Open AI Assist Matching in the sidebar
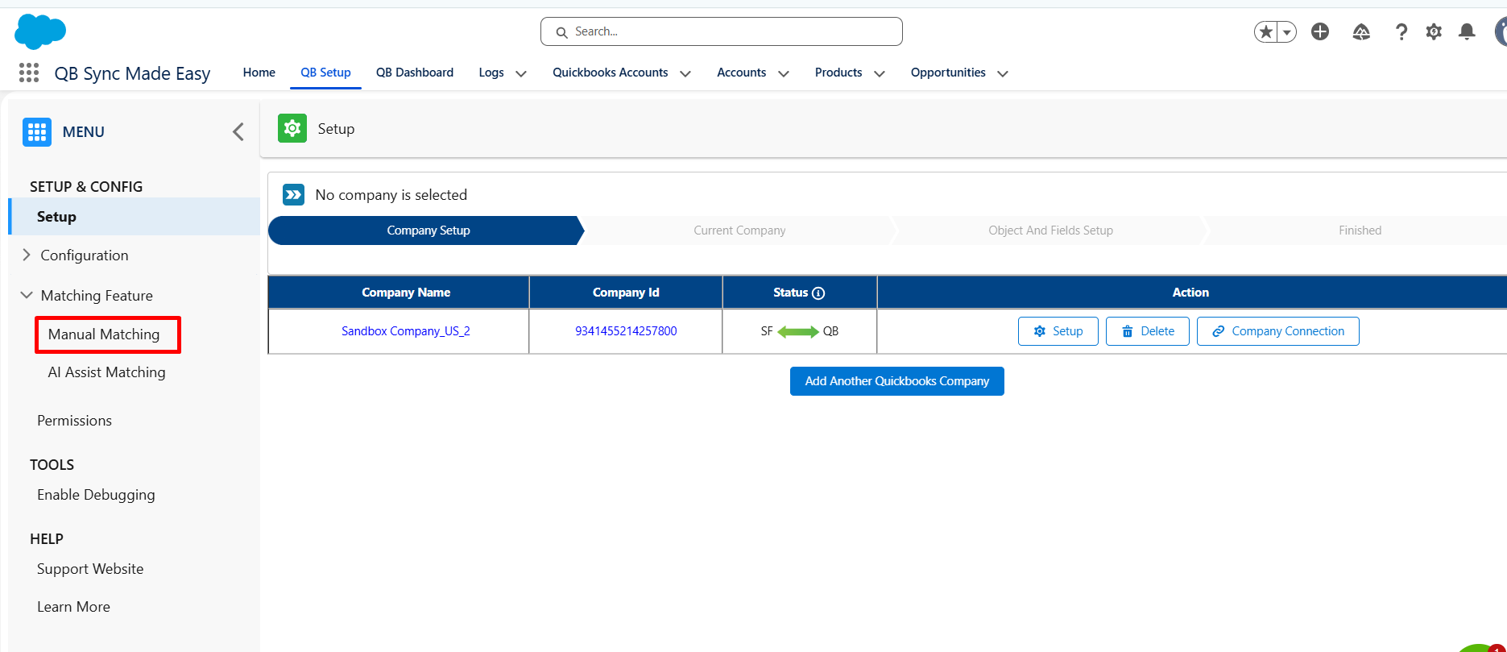The width and height of the screenshot is (1507, 652). click(x=106, y=372)
